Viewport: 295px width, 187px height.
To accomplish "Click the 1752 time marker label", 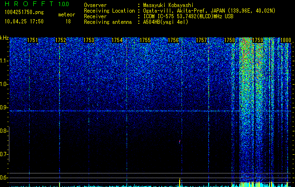I will coord(61,40).
